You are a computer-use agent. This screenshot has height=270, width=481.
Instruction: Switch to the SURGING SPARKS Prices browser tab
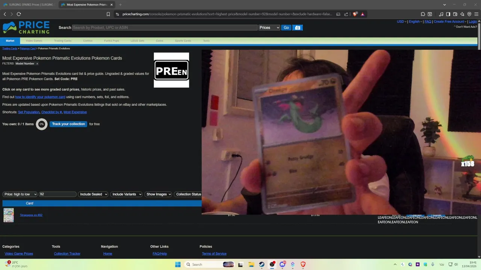pos(29,4)
